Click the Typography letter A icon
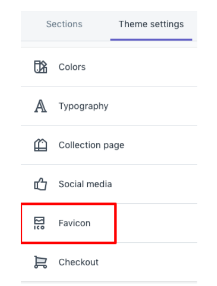217x286 pixels. [x=40, y=106]
